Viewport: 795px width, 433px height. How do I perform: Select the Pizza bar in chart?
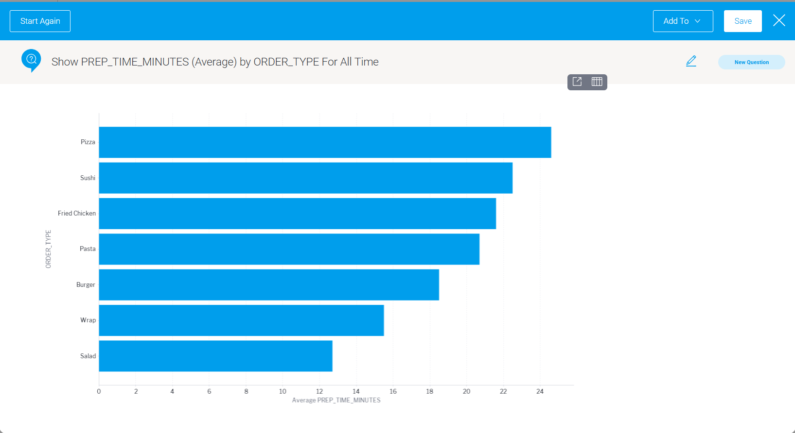(x=325, y=142)
